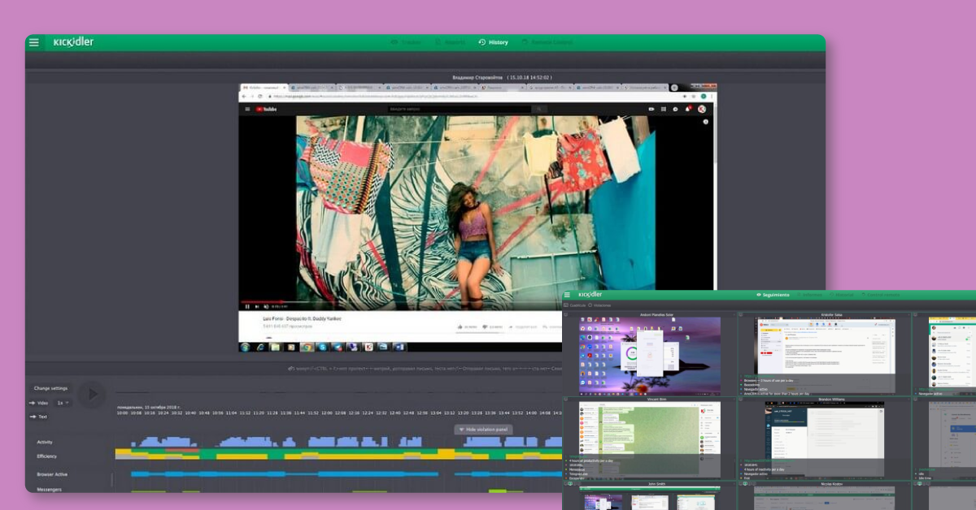Click the Chrome icon in the recorded taskbar
Image resolution: width=976 pixels, height=510 pixels.
[x=307, y=347]
